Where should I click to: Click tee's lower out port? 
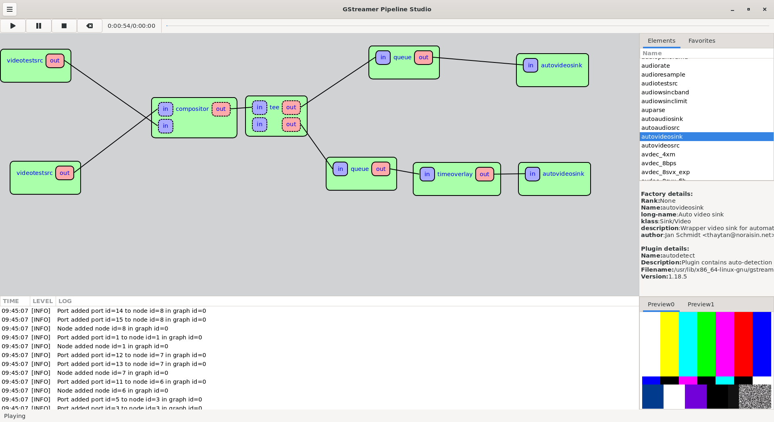(291, 125)
